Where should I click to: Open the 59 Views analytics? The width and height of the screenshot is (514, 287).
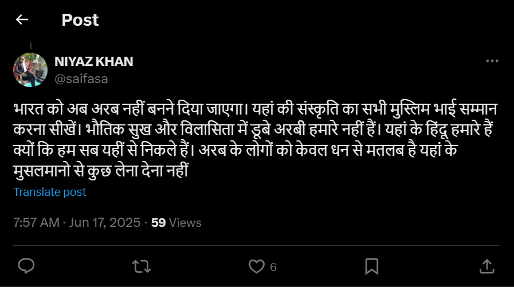pos(176,222)
